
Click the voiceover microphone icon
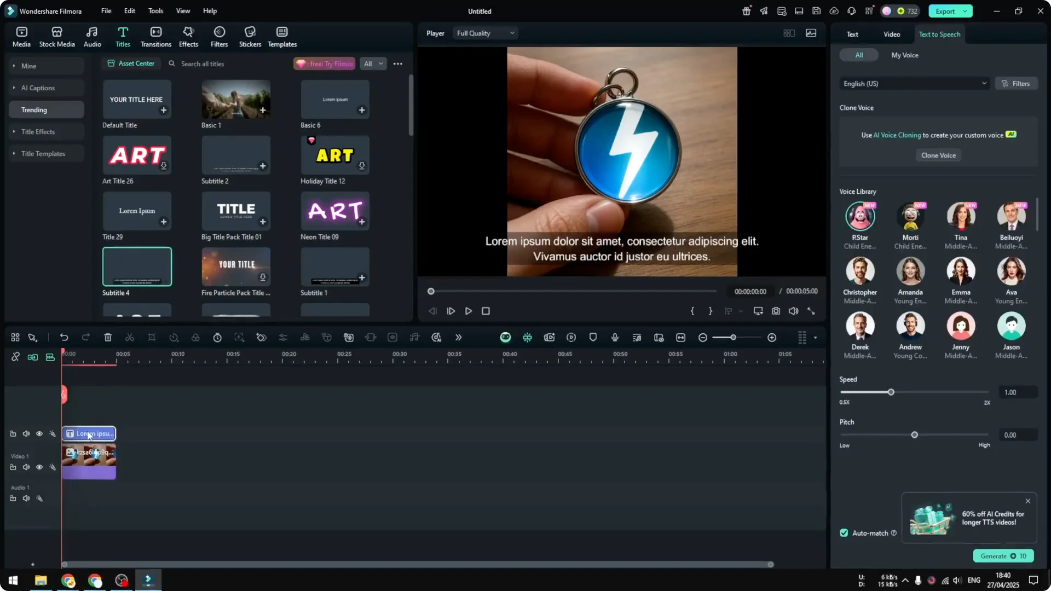pos(614,337)
